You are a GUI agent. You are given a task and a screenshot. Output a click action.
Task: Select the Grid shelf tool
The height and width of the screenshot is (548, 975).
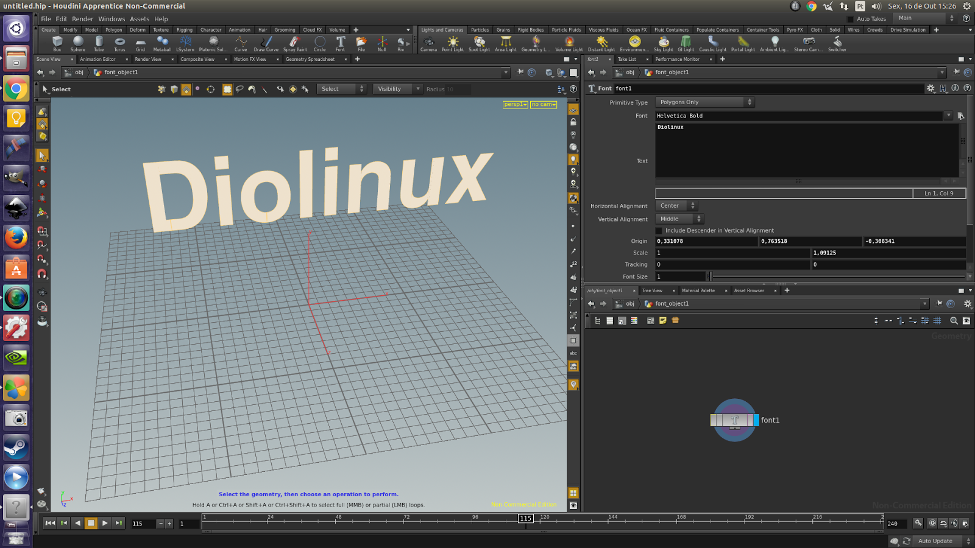click(140, 43)
